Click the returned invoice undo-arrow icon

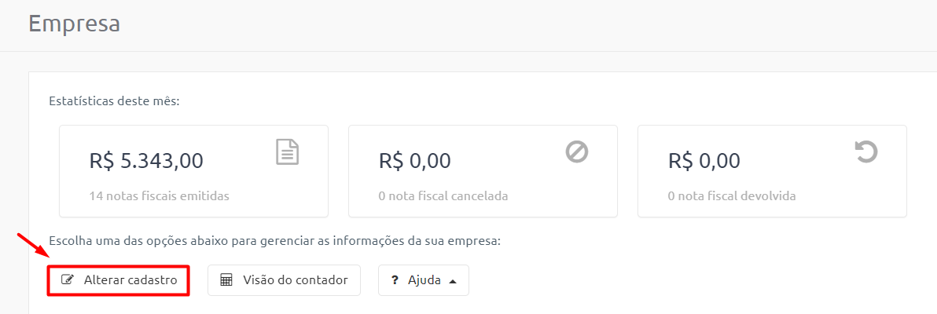click(x=866, y=152)
